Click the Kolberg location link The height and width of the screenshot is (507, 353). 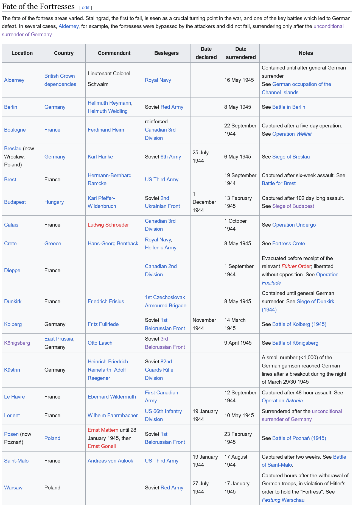click(13, 324)
